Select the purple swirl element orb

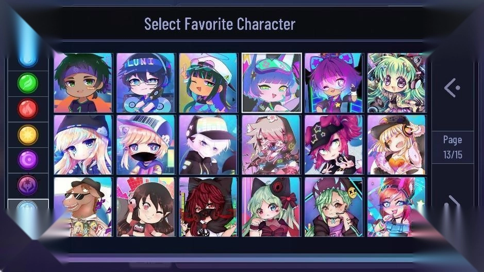coord(28,160)
